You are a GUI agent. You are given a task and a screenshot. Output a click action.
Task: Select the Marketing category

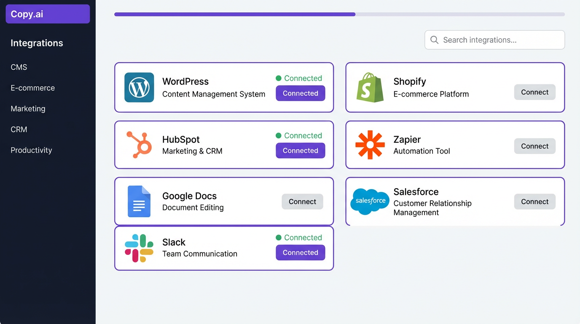(28, 108)
